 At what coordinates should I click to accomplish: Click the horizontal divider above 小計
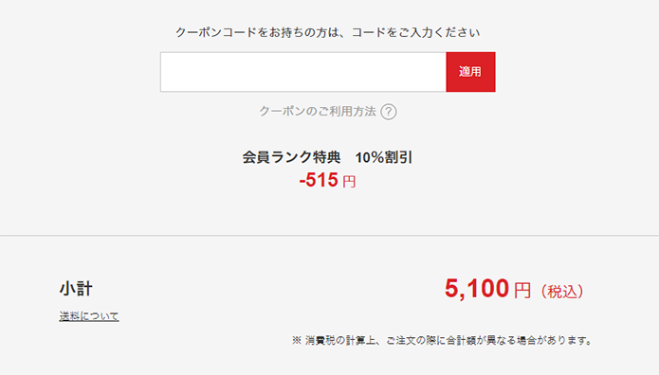pyautogui.click(x=330, y=235)
